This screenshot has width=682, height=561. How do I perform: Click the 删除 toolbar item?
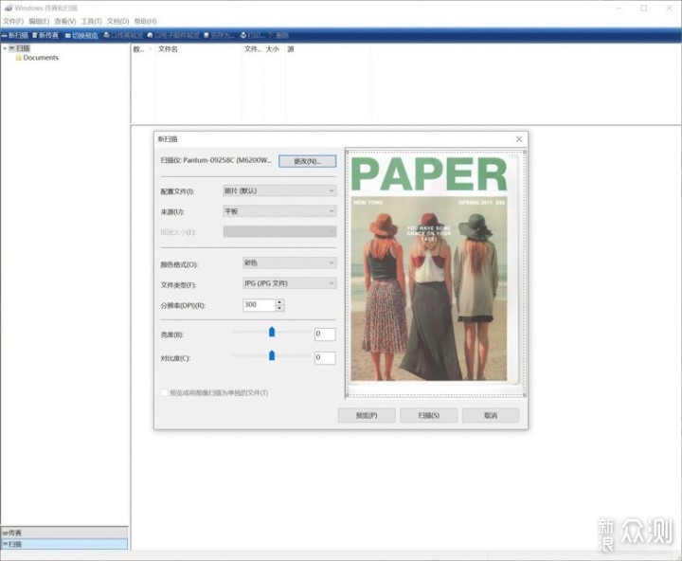[x=279, y=35]
